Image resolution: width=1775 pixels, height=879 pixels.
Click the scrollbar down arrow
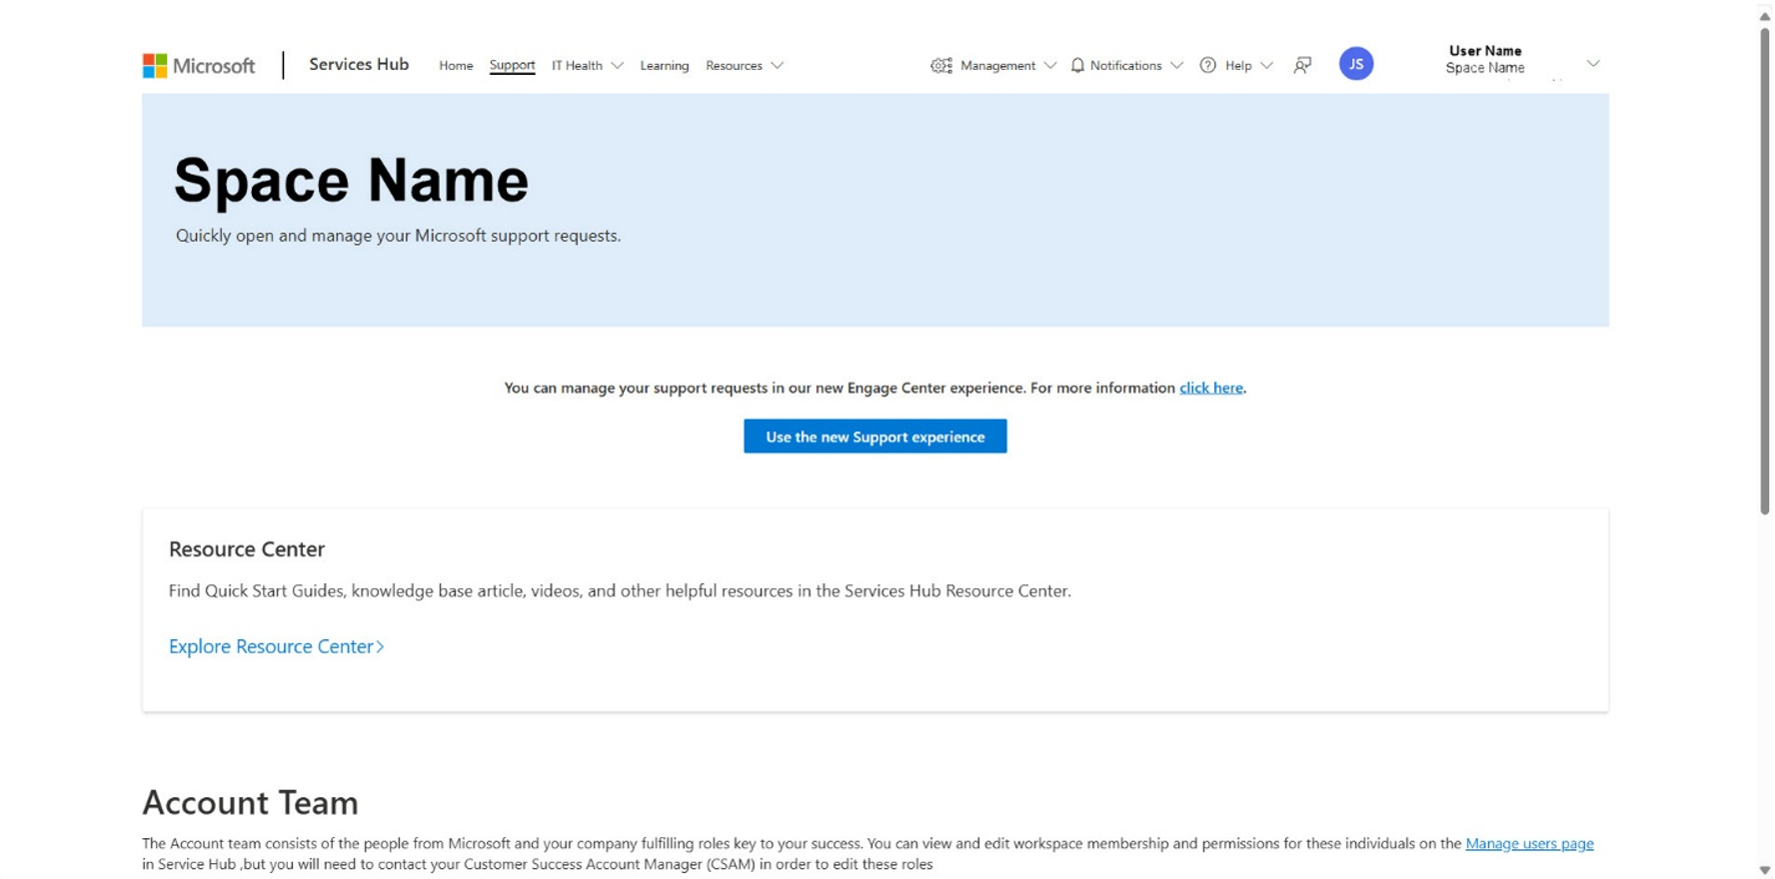[x=1765, y=870]
